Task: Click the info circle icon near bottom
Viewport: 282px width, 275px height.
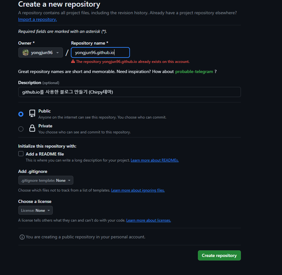Action: coord(22,237)
